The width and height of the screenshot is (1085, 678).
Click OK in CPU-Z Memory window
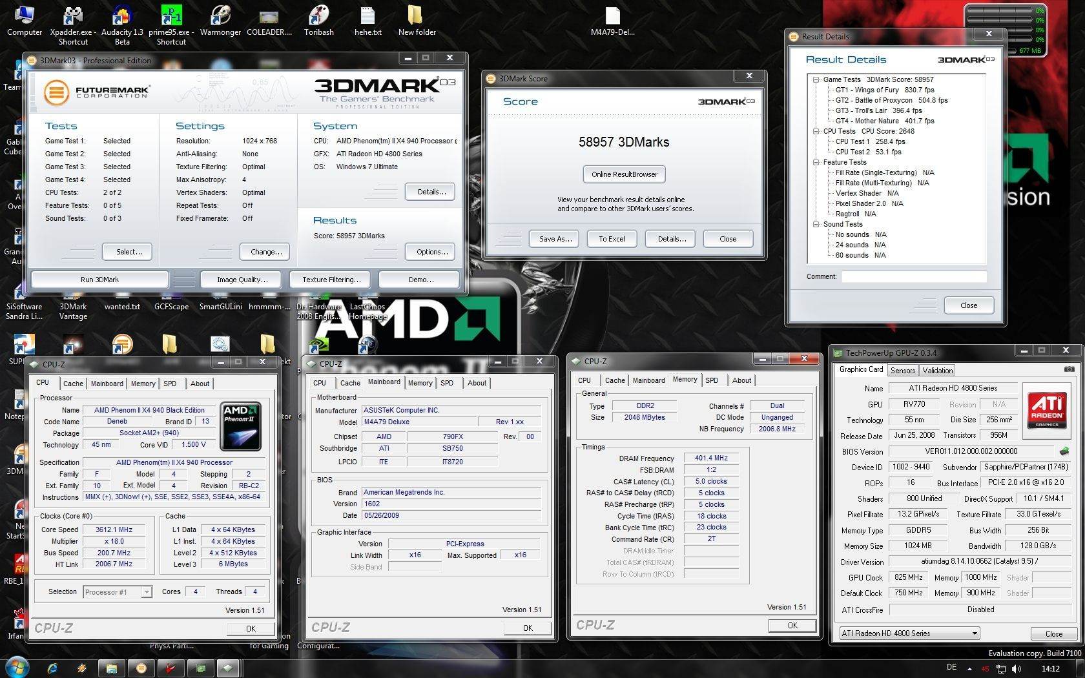tap(792, 625)
